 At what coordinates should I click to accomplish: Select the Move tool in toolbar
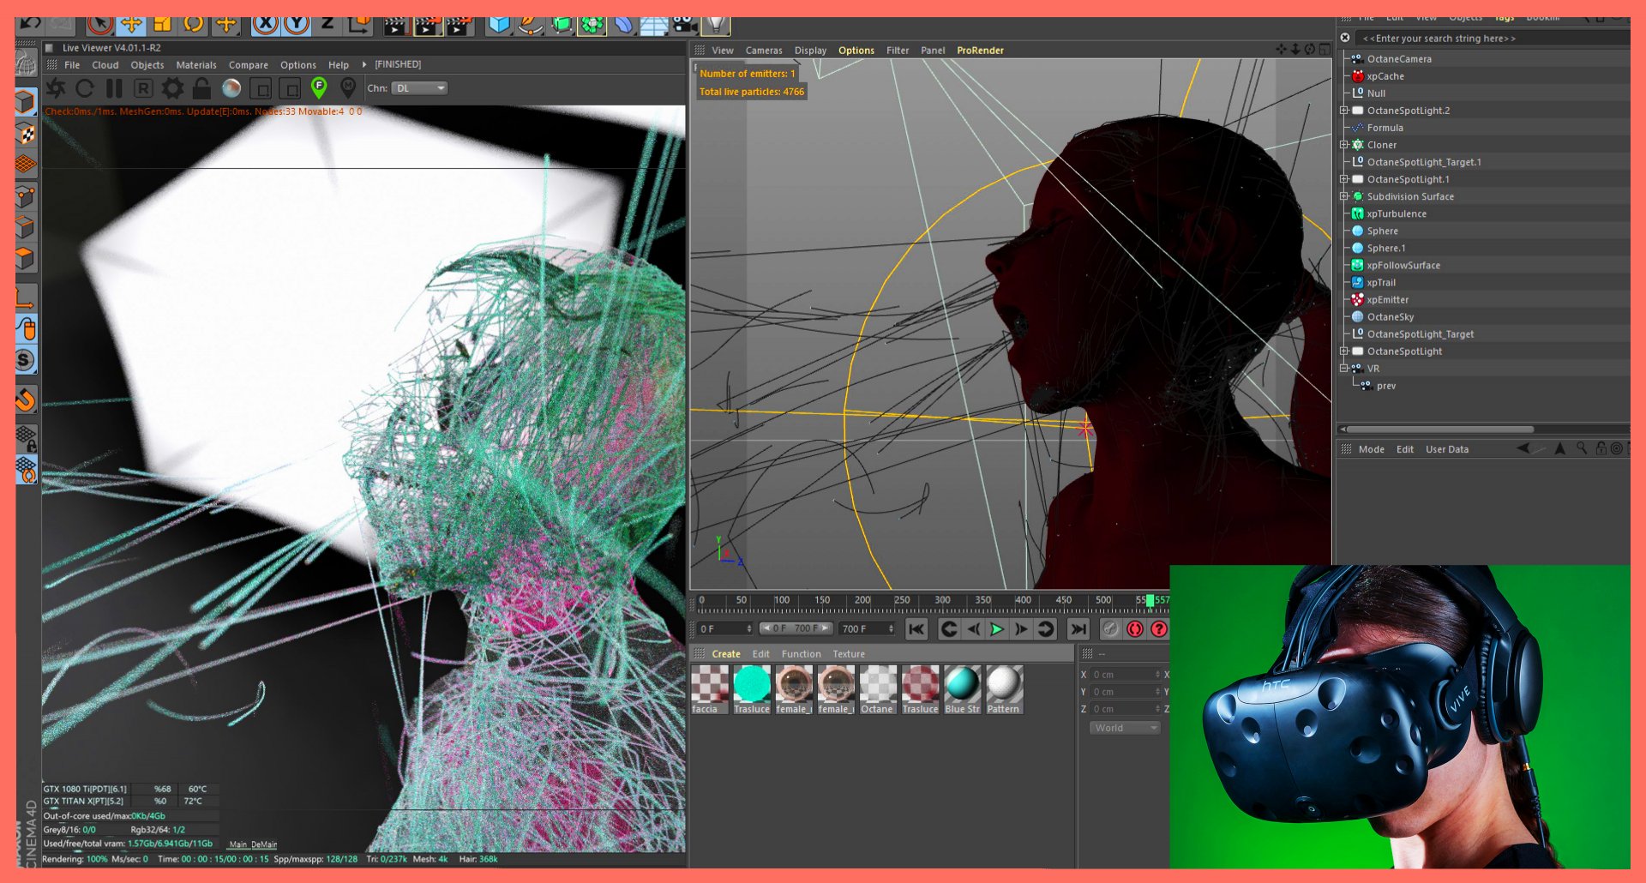pos(131,24)
